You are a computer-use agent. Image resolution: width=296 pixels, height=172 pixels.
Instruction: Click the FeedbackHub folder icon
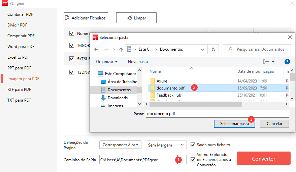[153, 95]
